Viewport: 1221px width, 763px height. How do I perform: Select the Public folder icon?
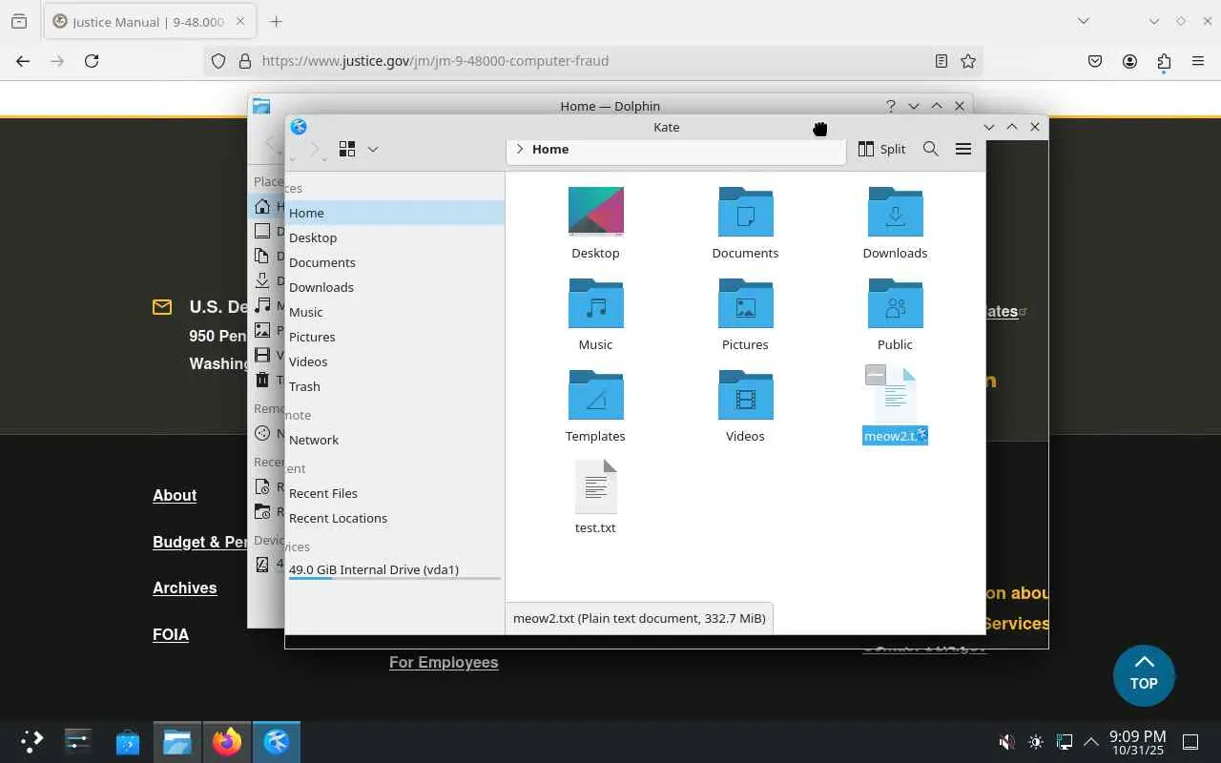coord(895,302)
